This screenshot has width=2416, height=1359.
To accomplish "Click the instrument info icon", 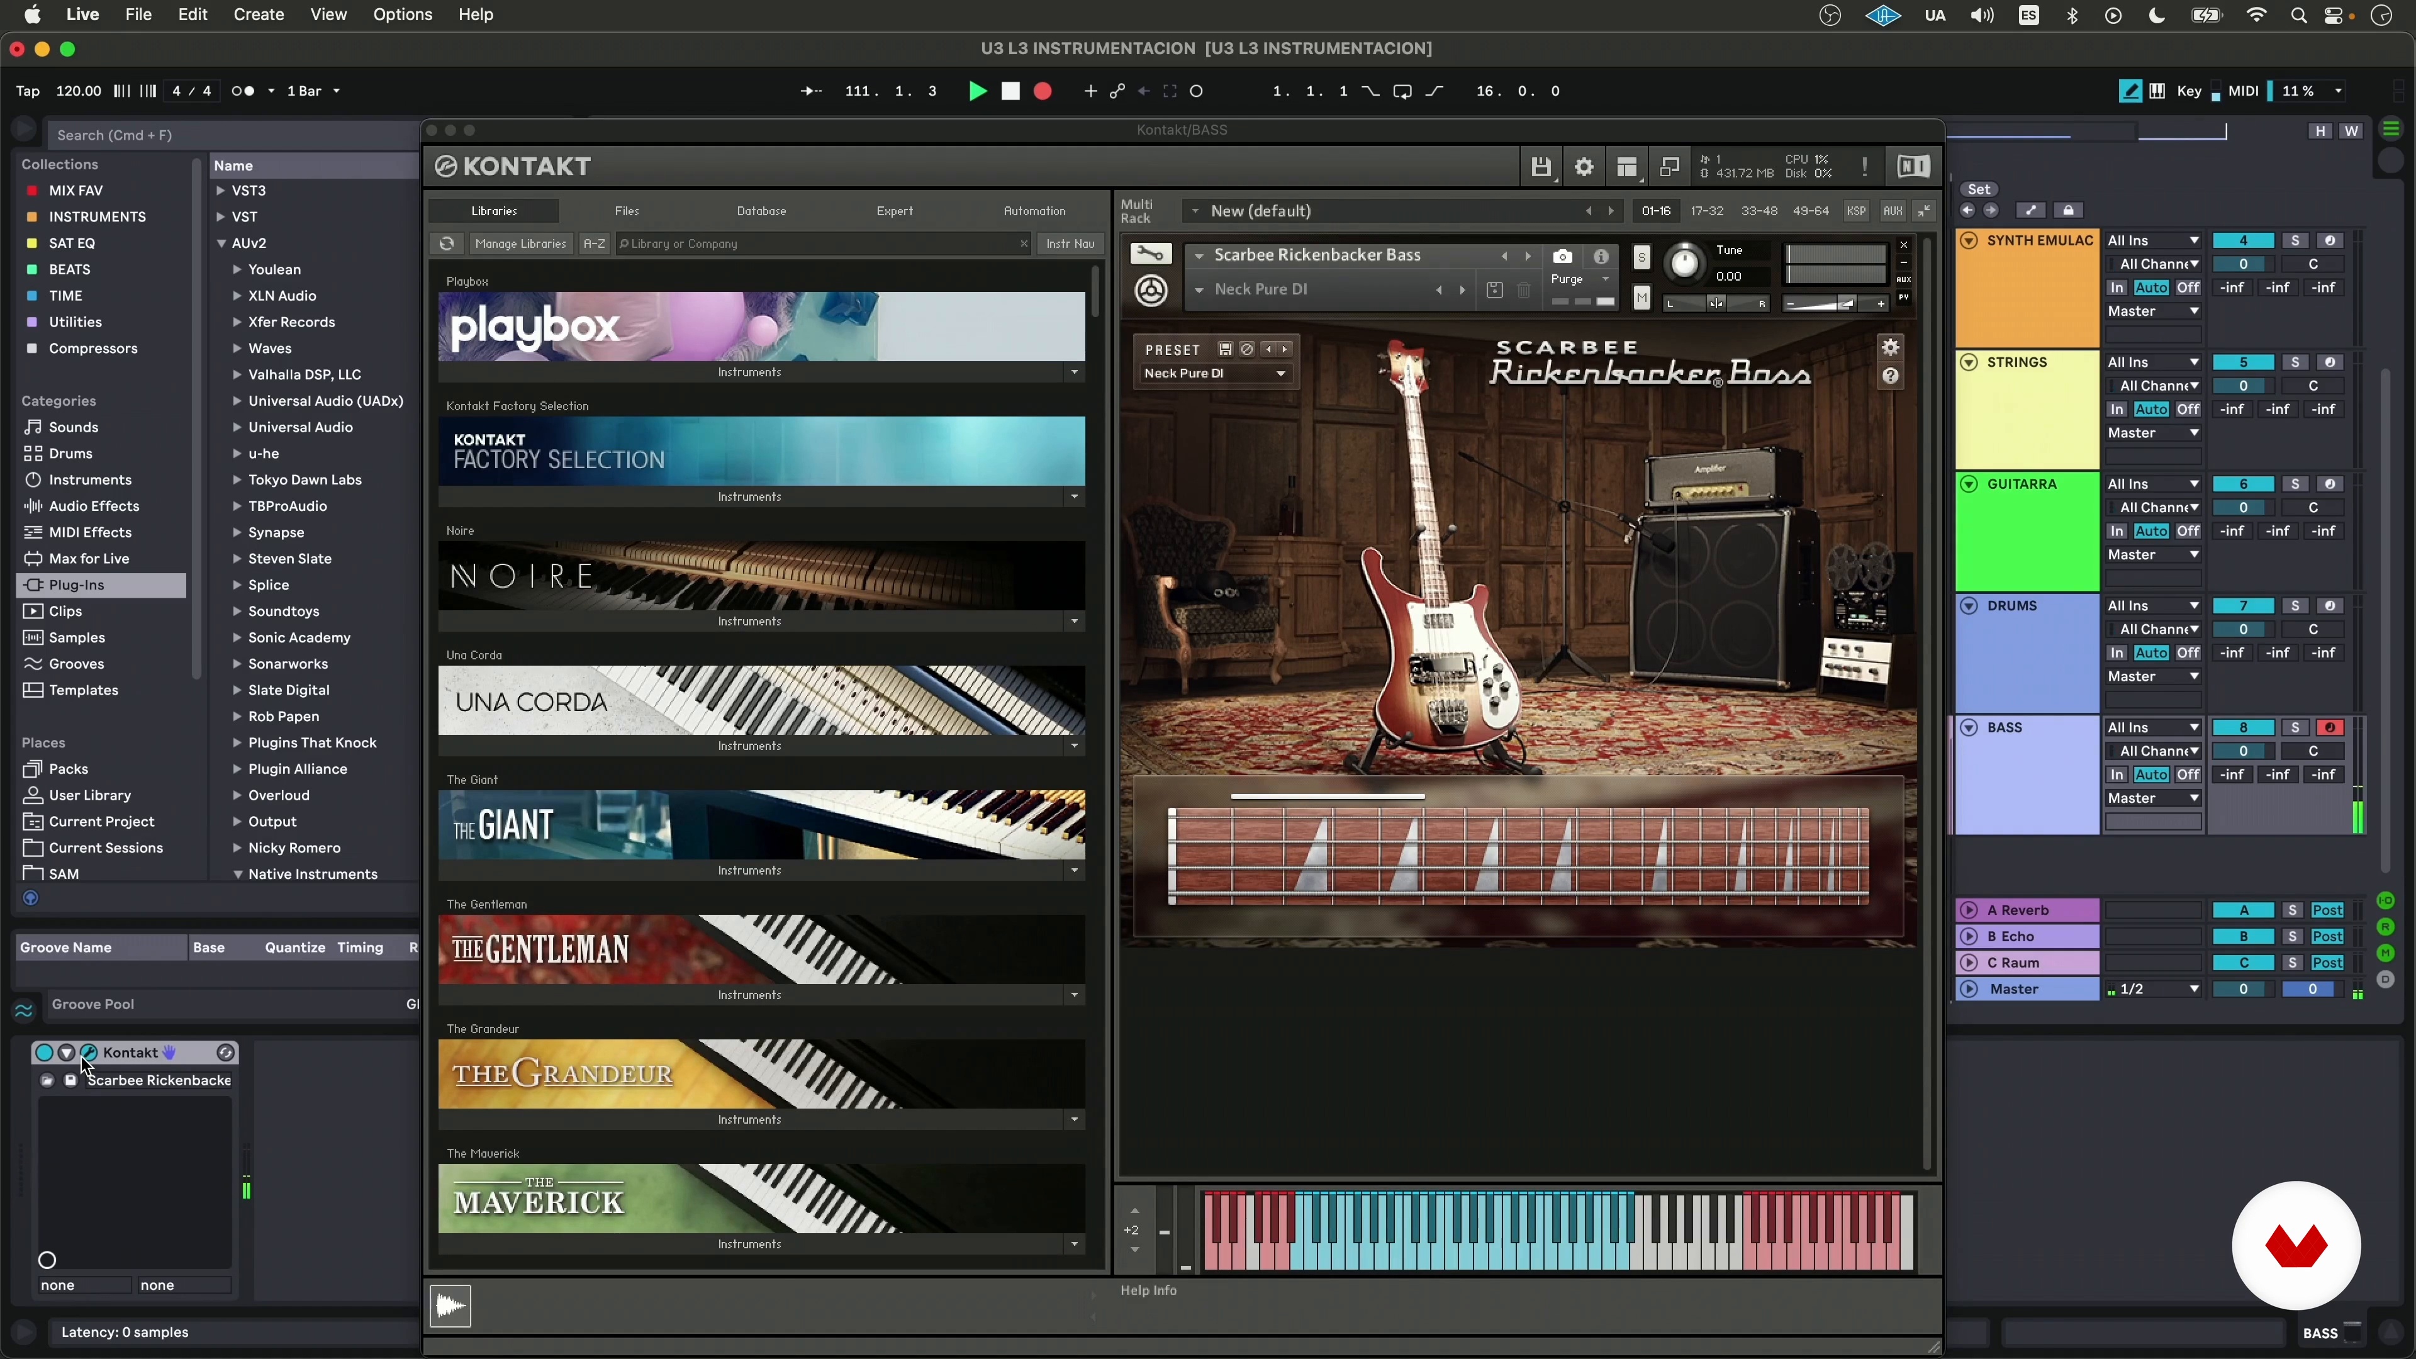I will (1601, 256).
